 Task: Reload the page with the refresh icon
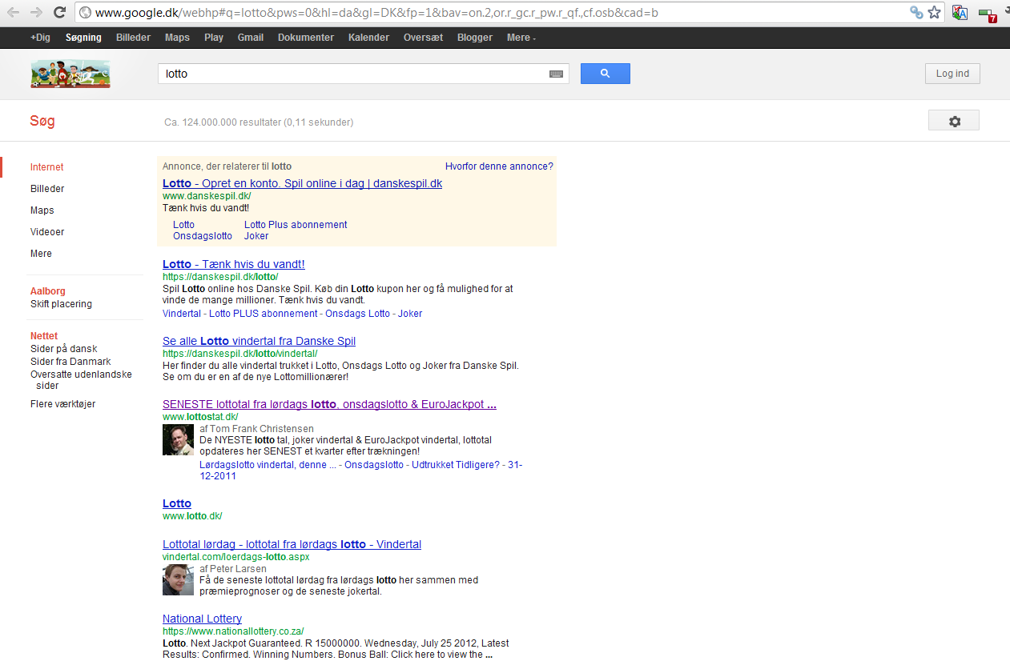(59, 12)
